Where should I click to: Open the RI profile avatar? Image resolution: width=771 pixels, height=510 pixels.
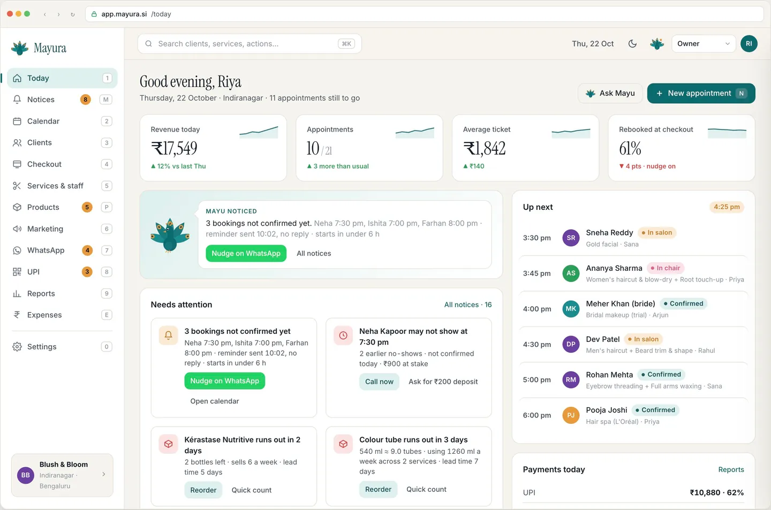tap(749, 44)
